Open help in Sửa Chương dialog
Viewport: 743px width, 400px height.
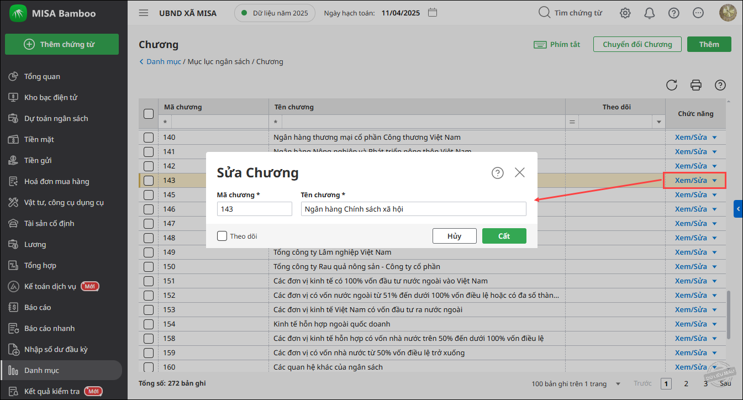(498, 173)
